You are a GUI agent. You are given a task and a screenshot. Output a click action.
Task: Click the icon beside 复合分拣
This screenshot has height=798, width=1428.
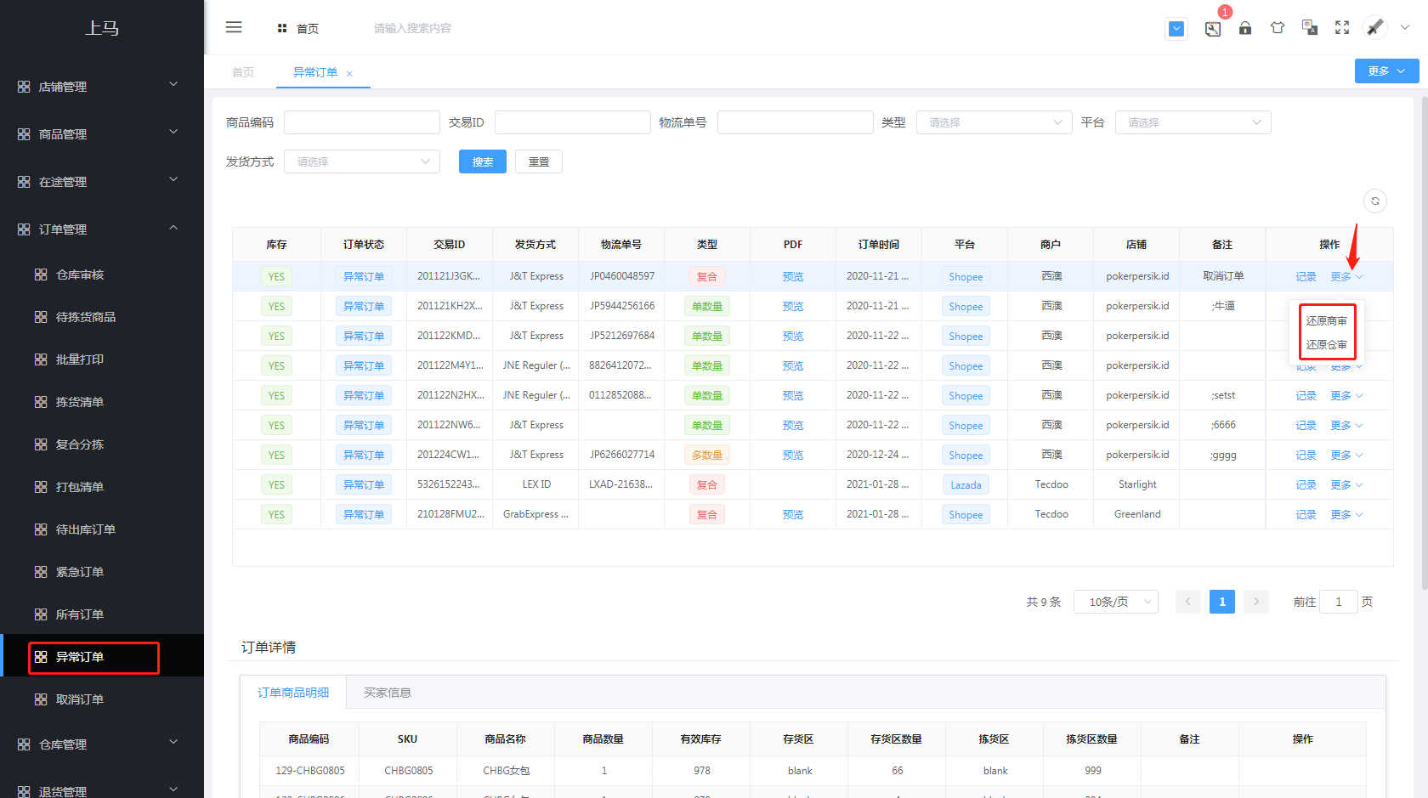41,444
